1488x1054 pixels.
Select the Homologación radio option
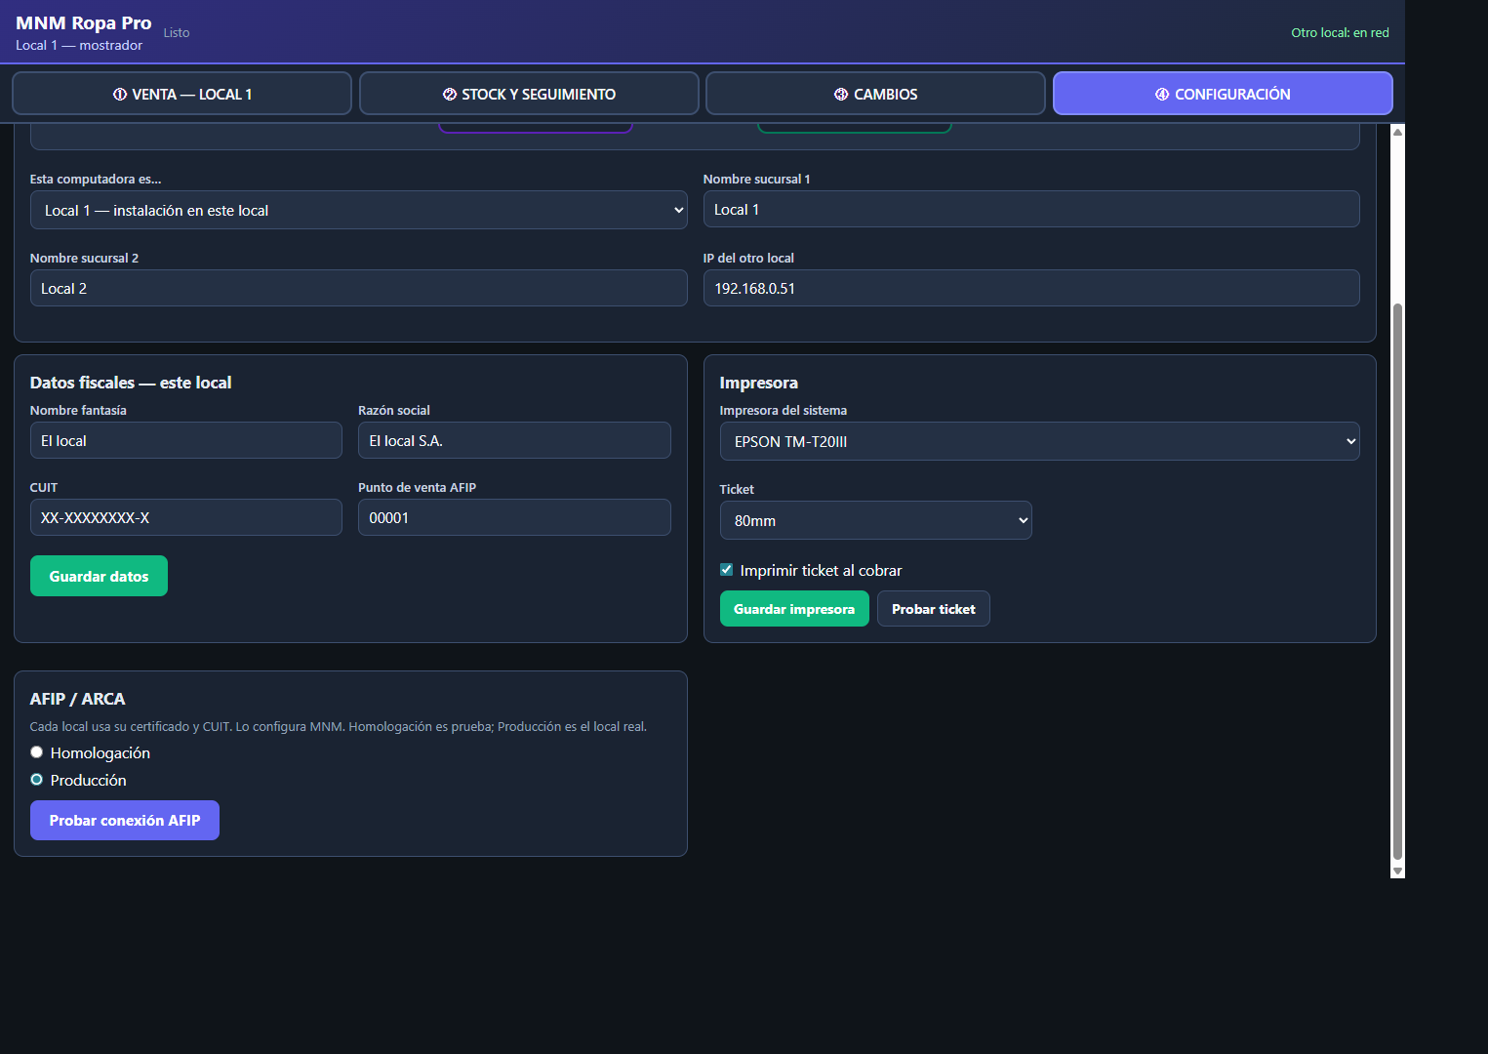[x=37, y=752]
